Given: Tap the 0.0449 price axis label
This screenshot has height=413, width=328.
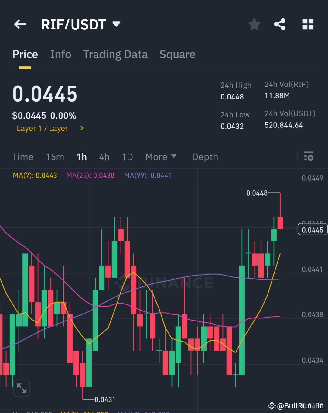Looking at the screenshot, I should click(313, 178).
